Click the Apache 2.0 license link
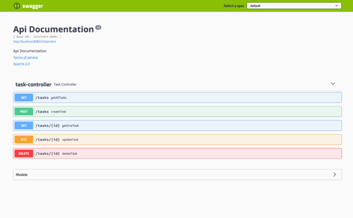The height and width of the screenshot is (218, 353). coord(21,64)
